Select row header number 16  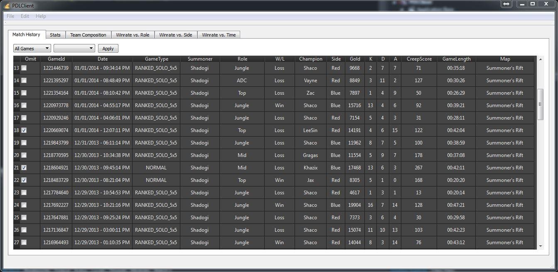[17, 105]
